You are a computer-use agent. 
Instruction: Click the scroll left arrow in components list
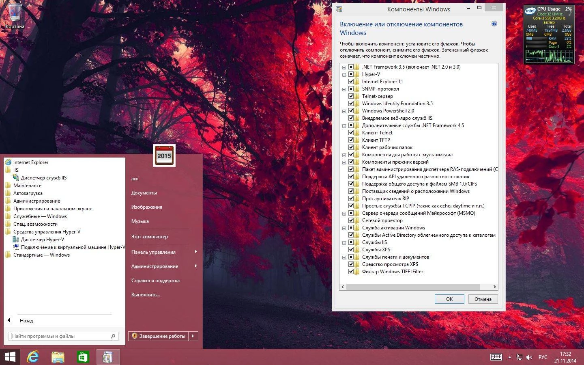click(343, 287)
